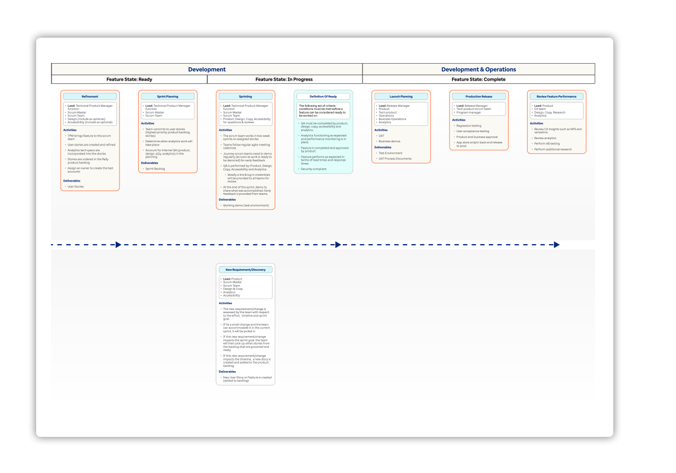Click the "Launch Planning" card title

point(401,97)
